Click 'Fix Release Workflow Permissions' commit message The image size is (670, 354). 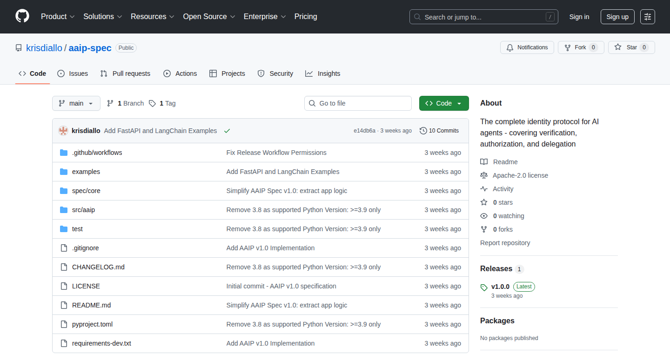pyautogui.click(x=276, y=153)
